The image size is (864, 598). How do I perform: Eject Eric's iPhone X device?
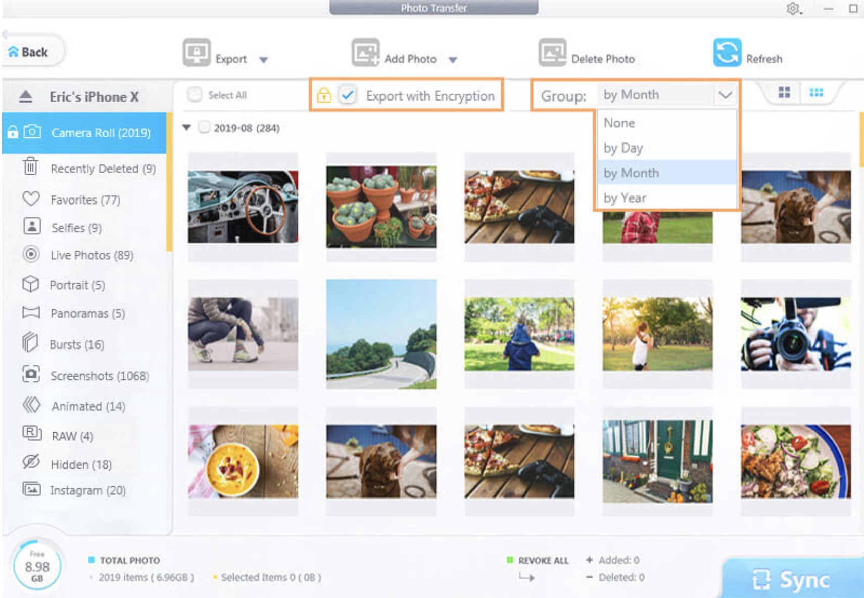26,96
